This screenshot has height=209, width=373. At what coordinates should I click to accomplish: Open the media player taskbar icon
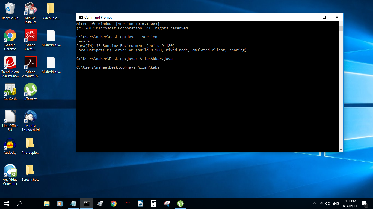(60, 204)
